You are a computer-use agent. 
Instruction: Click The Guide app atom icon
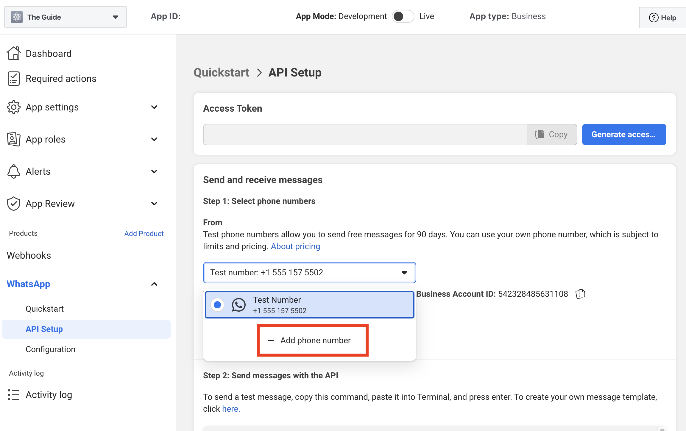pyautogui.click(x=17, y=17)
